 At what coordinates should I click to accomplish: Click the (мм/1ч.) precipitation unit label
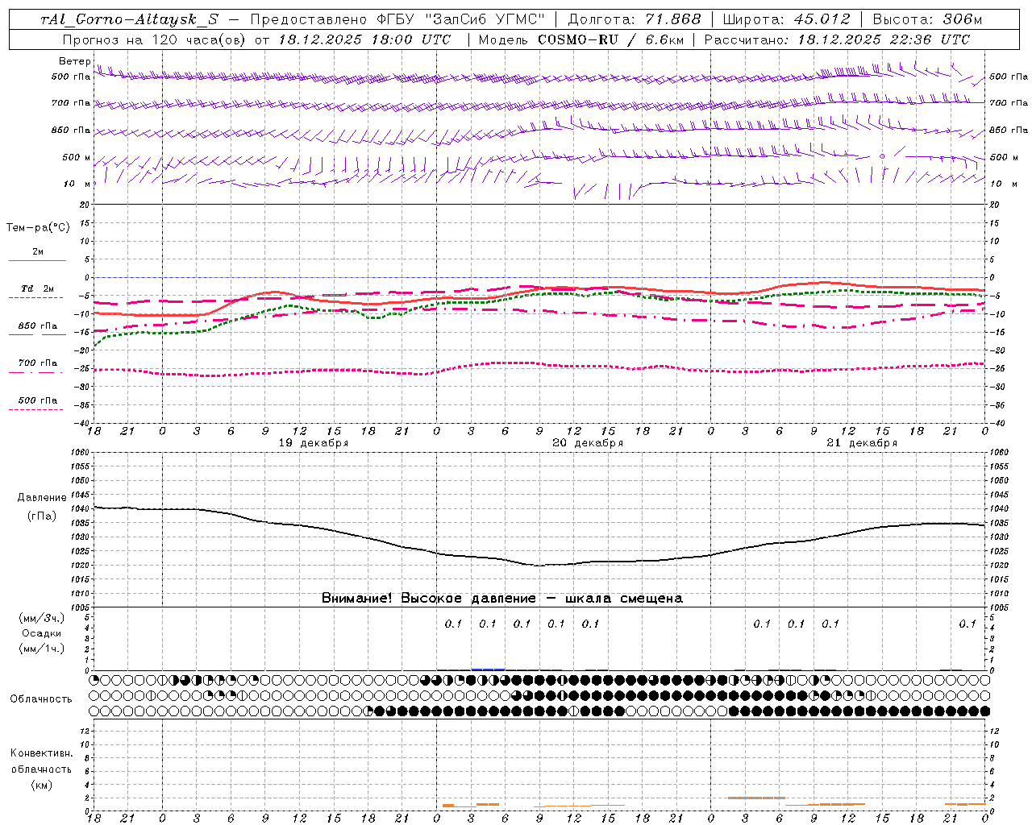(42, 649)
